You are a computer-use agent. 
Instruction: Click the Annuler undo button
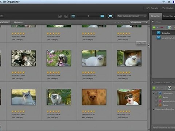pyautogui.click(x=152, y=8)
